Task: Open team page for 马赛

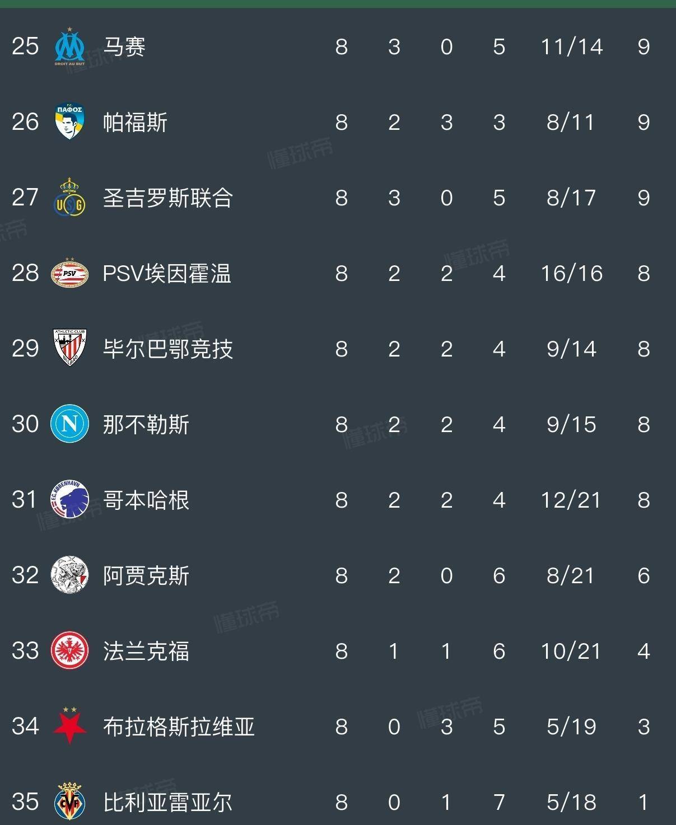Action: [124, 46]
